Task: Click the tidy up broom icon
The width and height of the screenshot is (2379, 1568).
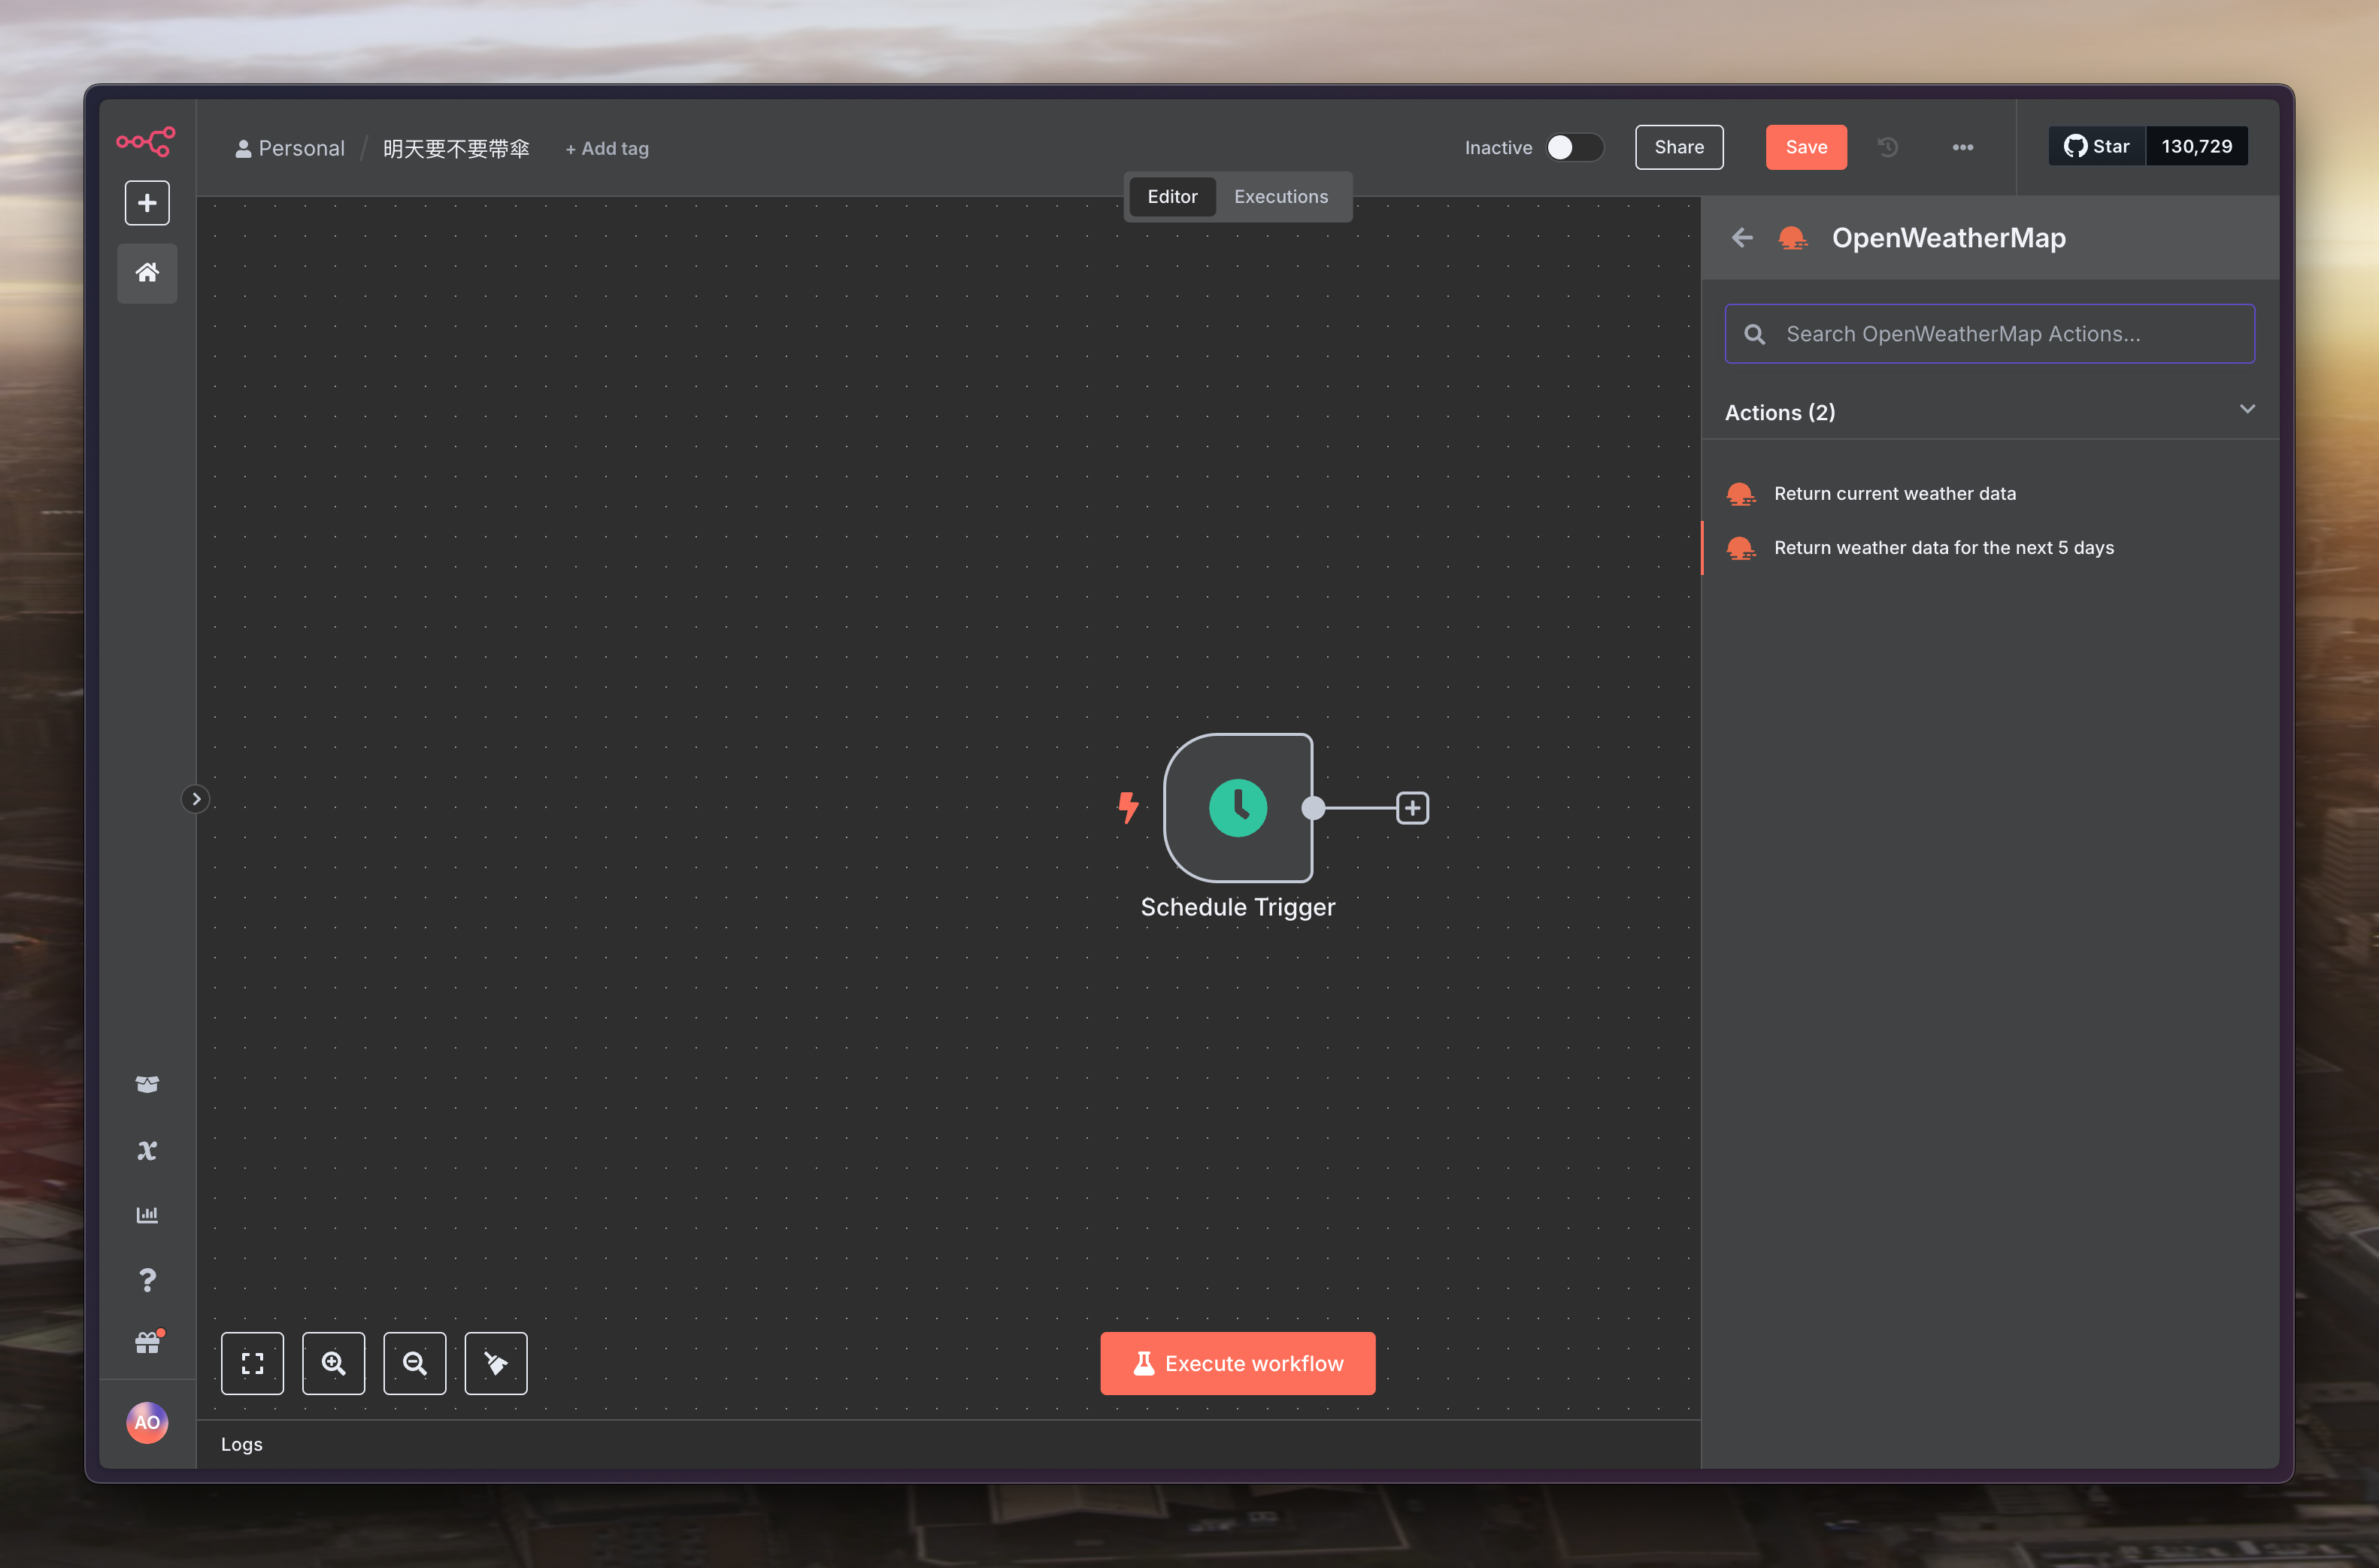Action: coord(495,1363)
